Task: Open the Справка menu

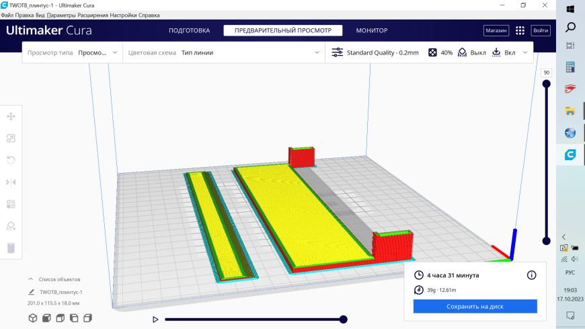Action: [x=149, y=15]
